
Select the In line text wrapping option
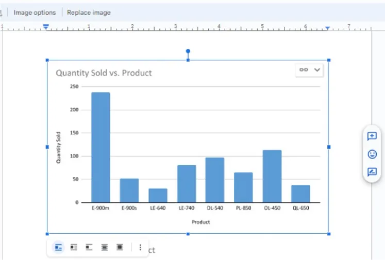[58, 248]
